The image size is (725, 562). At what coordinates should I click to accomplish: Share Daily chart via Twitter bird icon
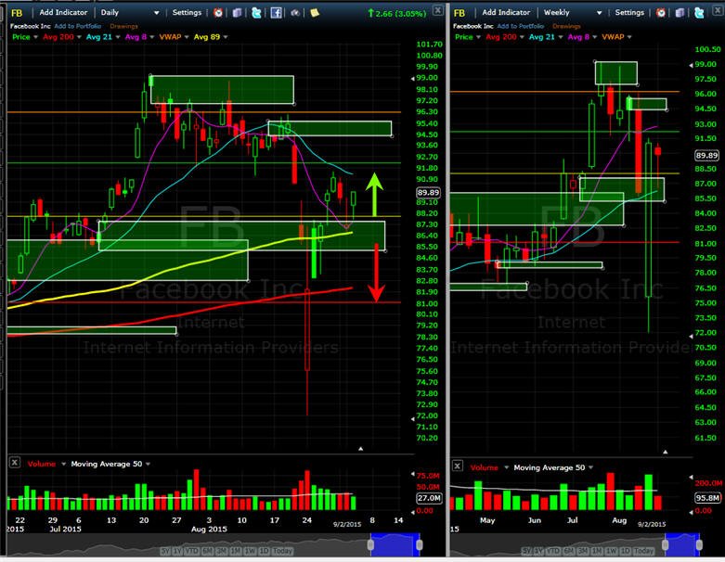(x=256, y=13)
